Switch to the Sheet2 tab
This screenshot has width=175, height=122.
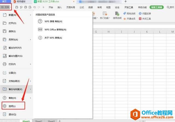click(39, 121)
